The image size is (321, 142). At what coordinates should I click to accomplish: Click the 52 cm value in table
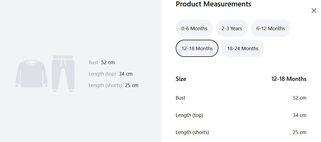pos(299,98)
